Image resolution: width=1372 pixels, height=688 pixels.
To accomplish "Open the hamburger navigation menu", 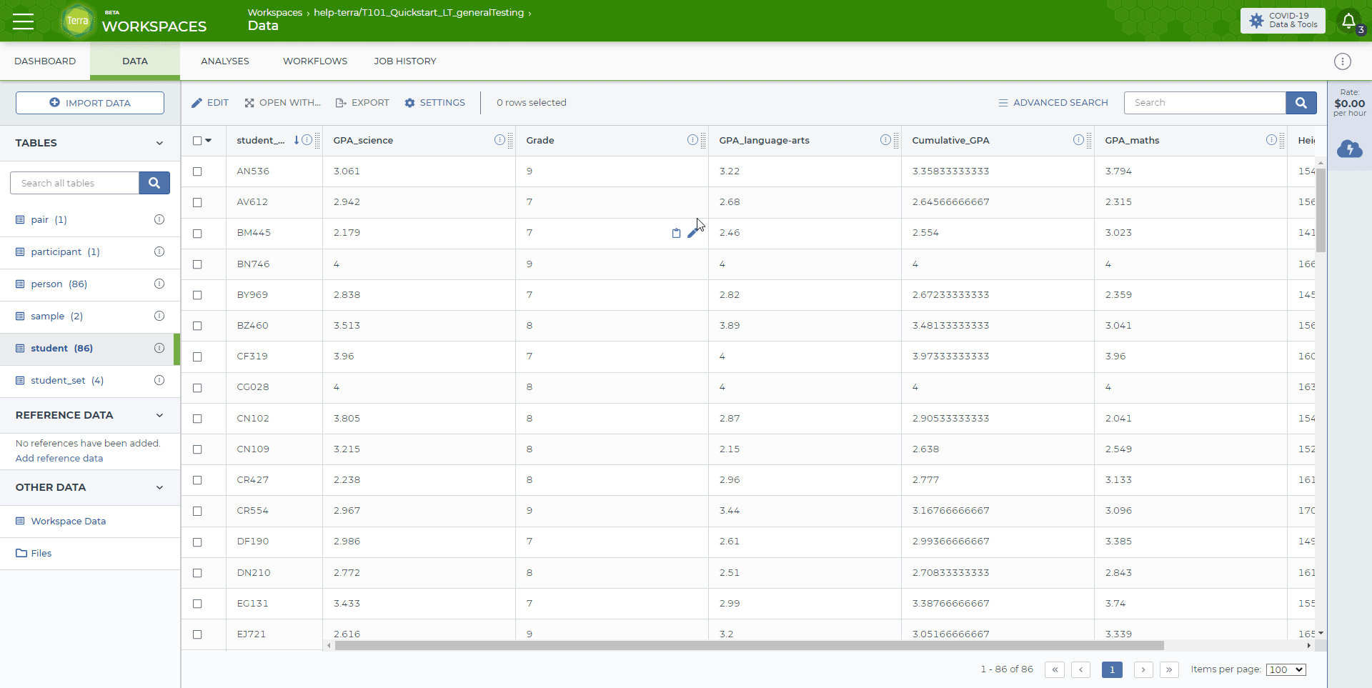I will pos(23,21).
